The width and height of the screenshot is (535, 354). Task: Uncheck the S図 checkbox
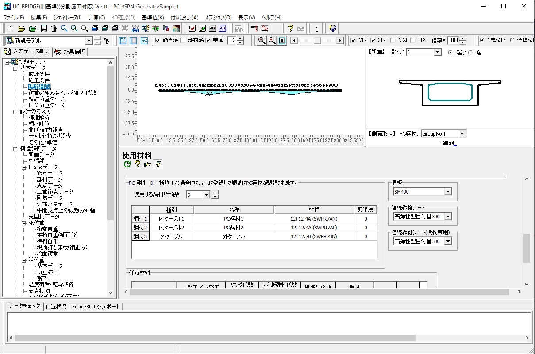(x=373, y=41)
